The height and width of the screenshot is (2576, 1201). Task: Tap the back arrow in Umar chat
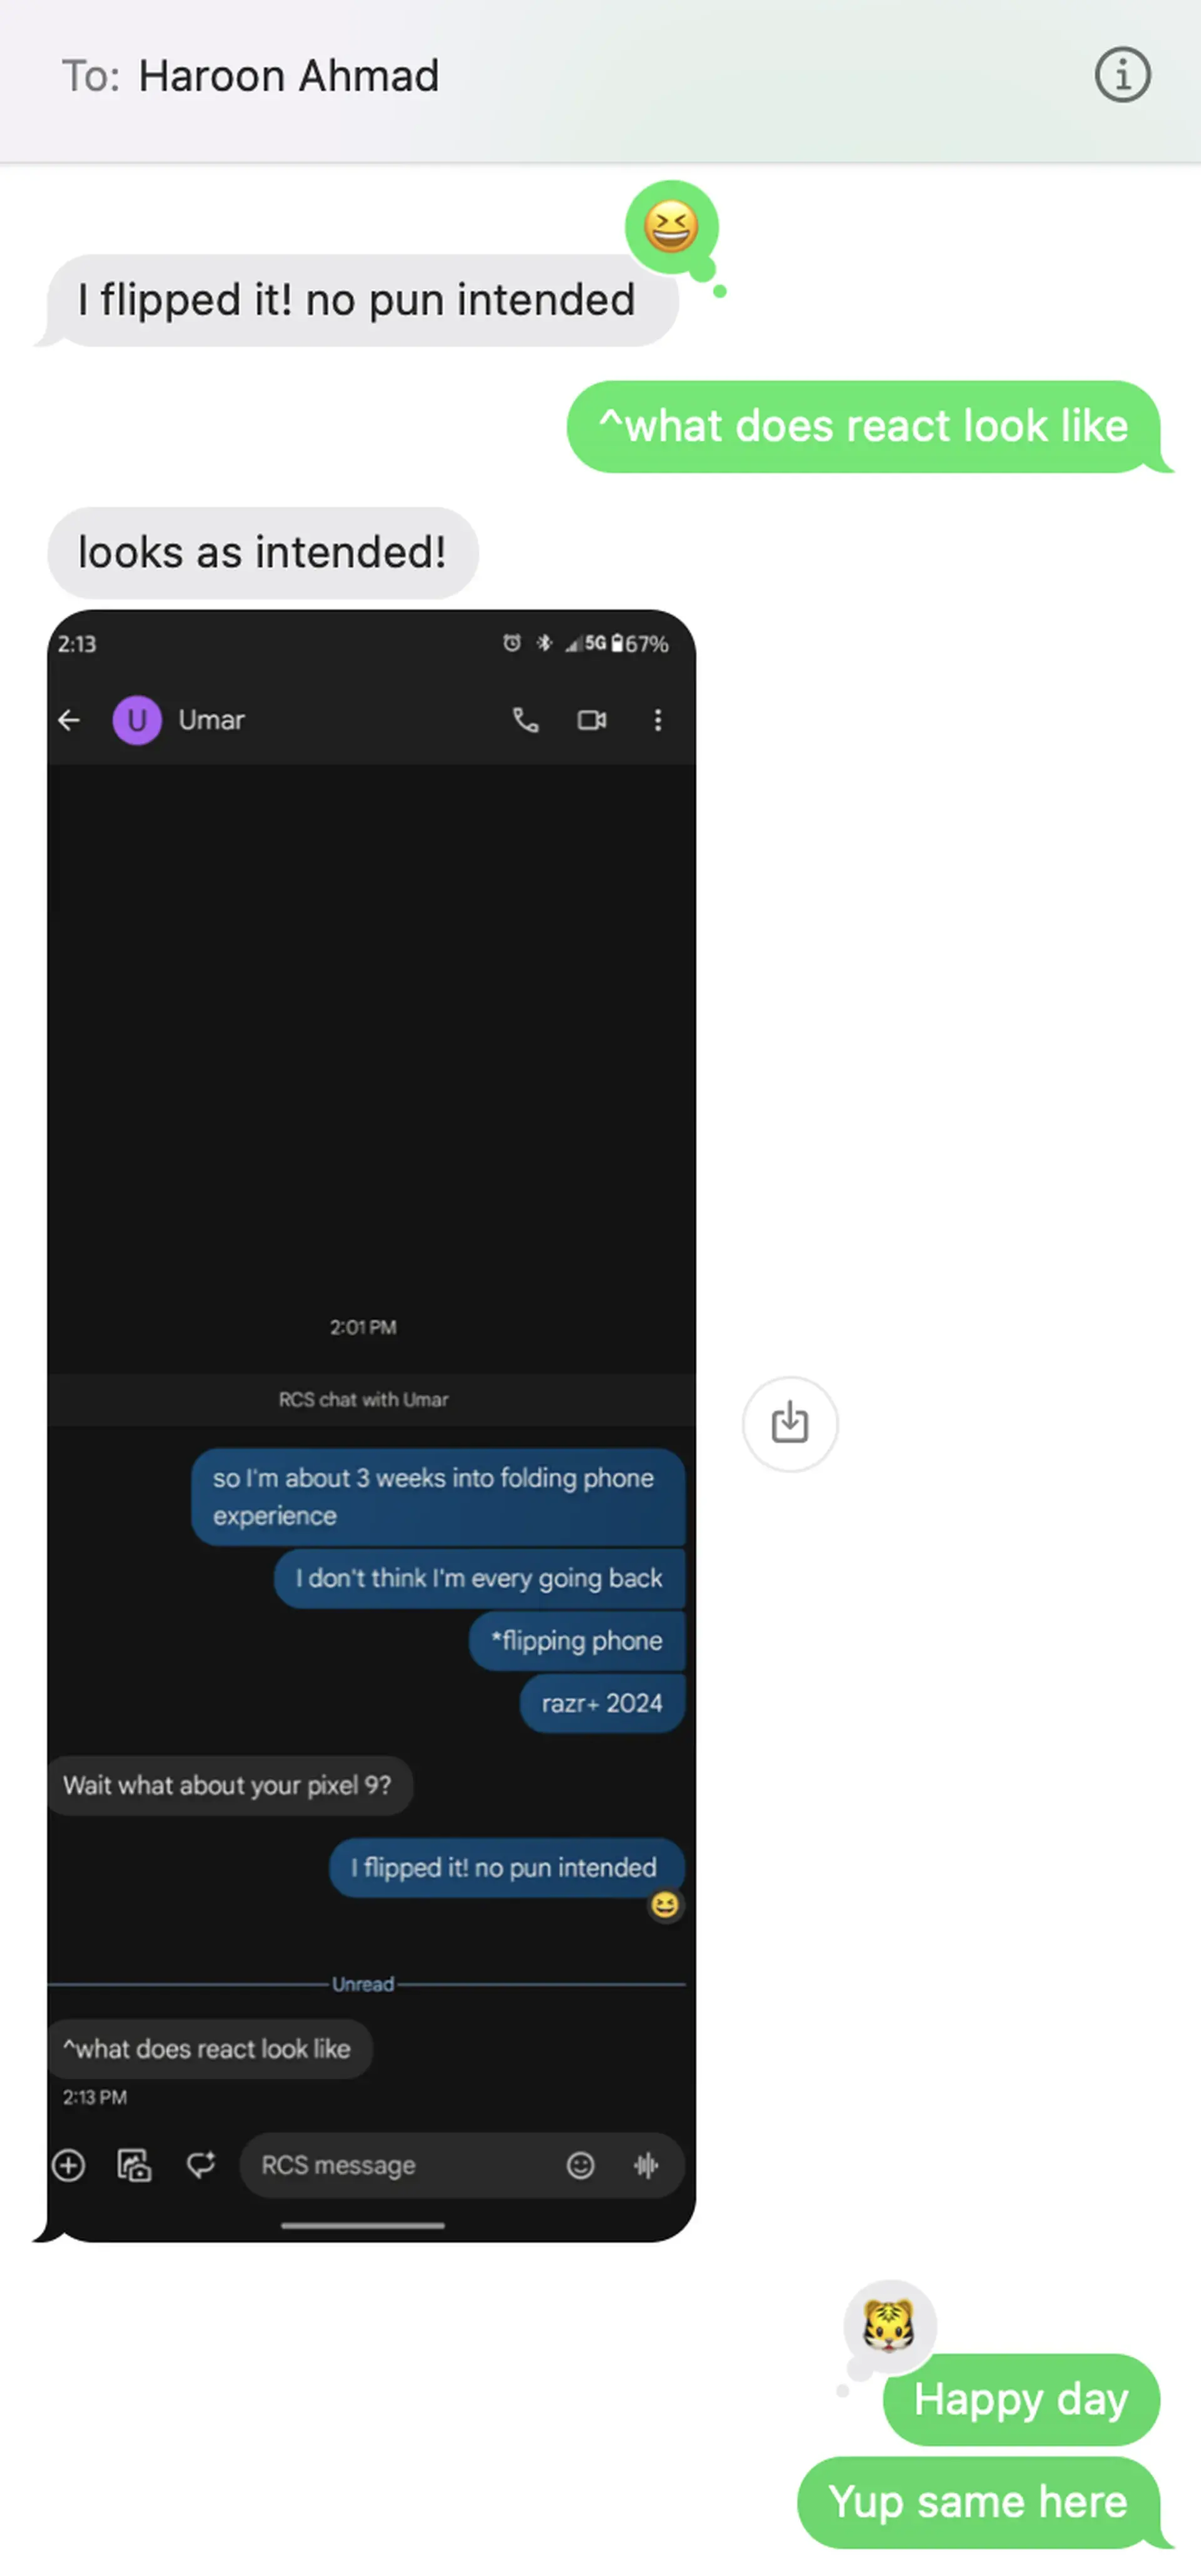tap(71, 718)
